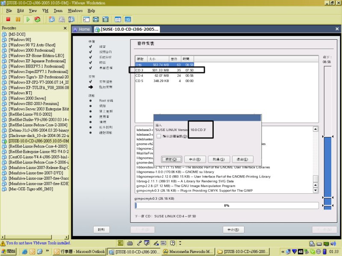Click the package progress bar showing 0%
Screen dimensions: 342x256
(x=227, y=206)
